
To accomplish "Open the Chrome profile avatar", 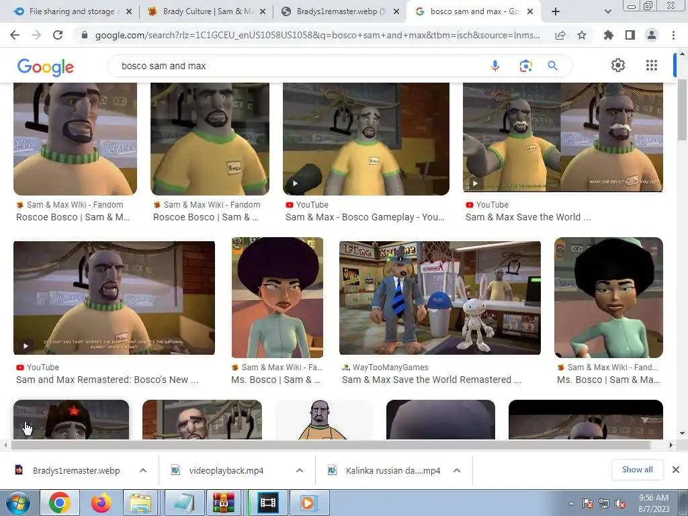I will click(652, 35).
